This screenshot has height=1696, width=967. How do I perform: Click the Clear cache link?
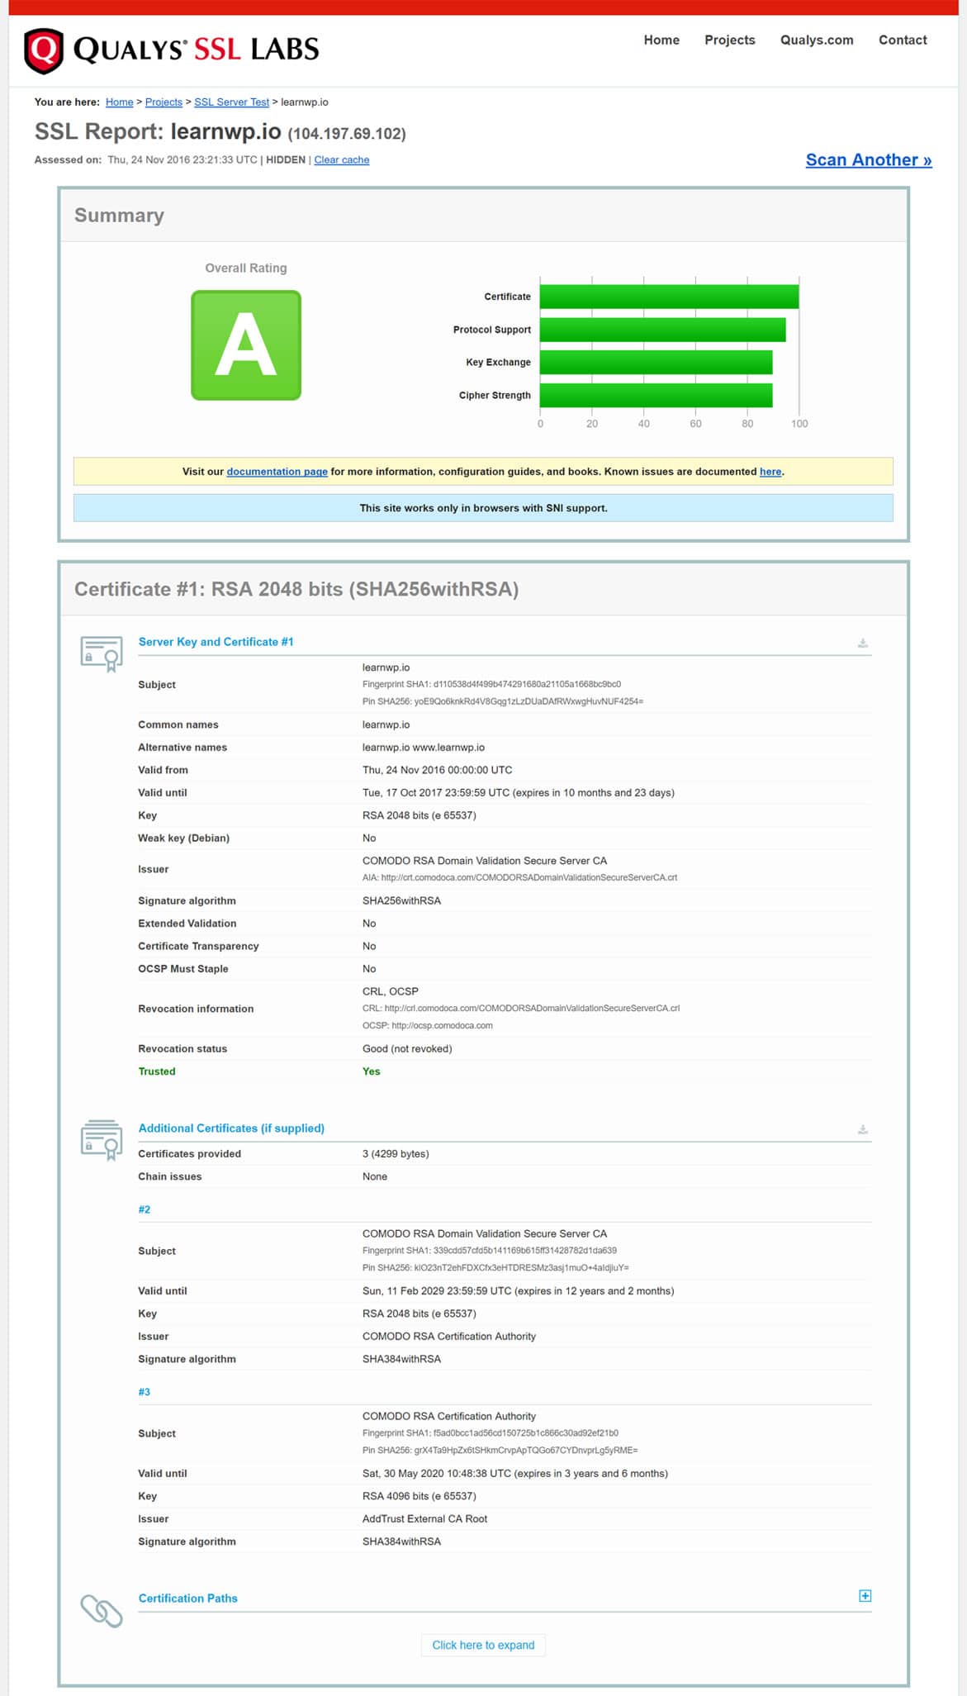(x=341, y=160)
